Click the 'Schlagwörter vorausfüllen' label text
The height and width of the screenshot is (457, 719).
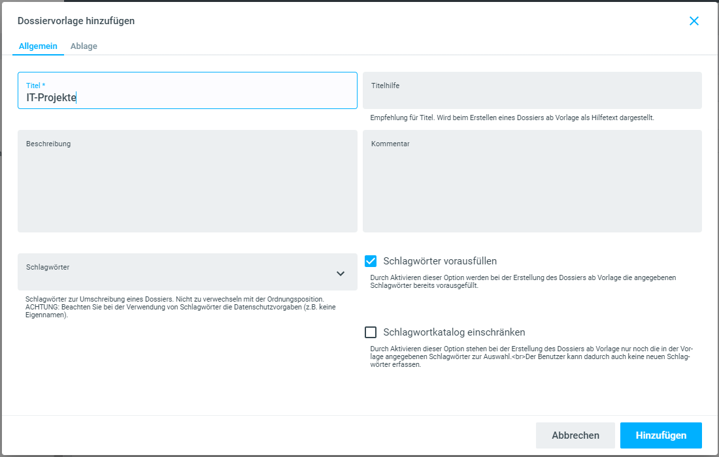(440, 261)
